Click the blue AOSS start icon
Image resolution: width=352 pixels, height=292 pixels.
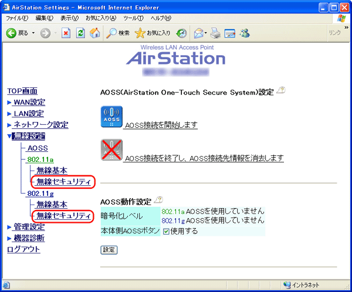click(111, 117)
